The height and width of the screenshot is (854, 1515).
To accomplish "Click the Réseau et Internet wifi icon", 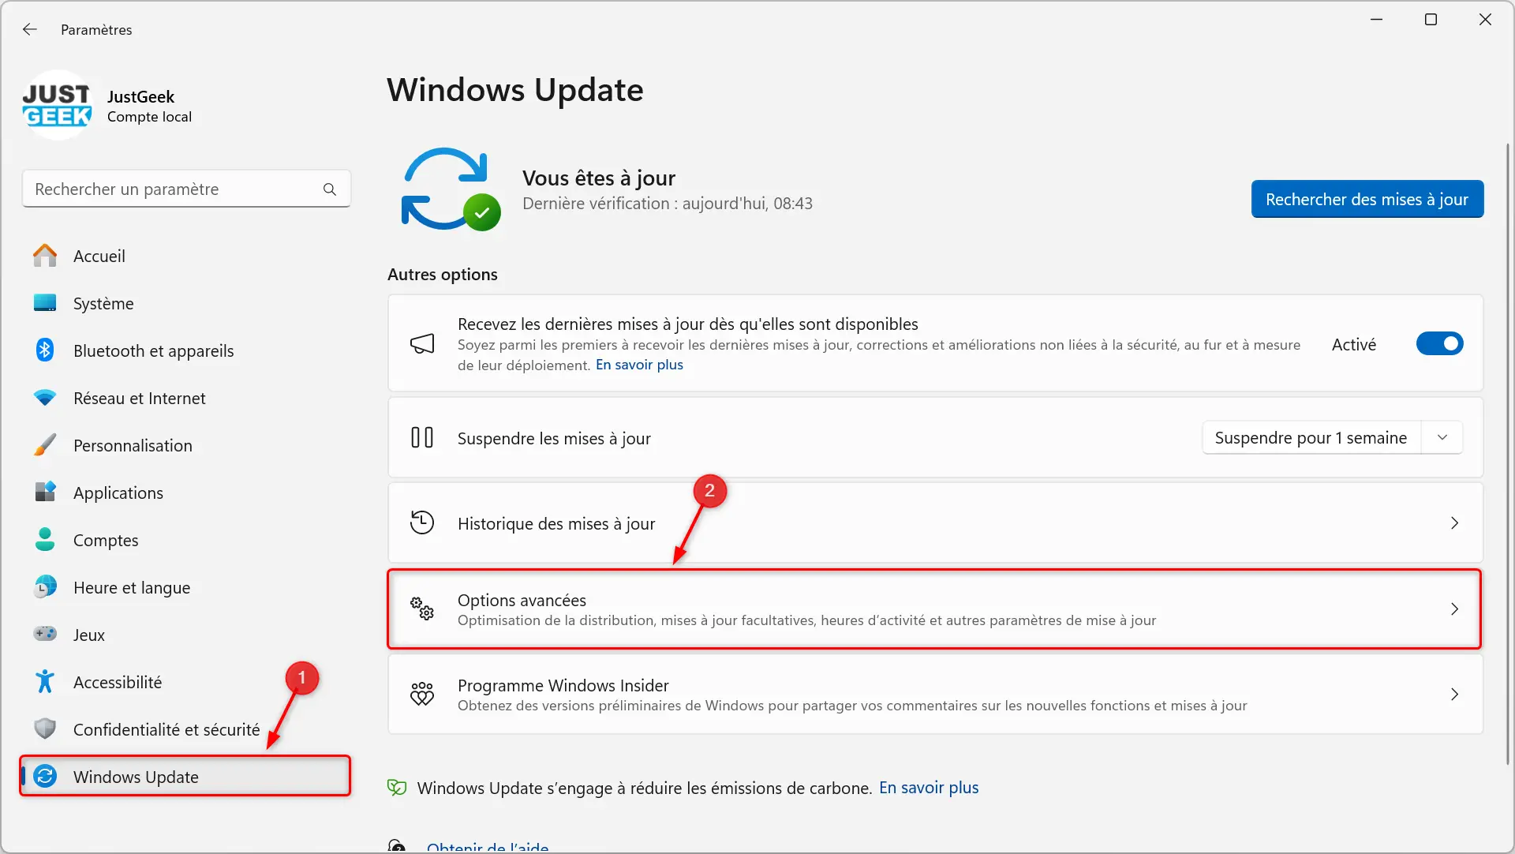I will click(45, 398).
